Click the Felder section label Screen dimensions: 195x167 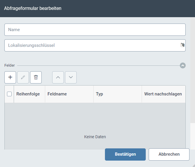pos(10,65)
